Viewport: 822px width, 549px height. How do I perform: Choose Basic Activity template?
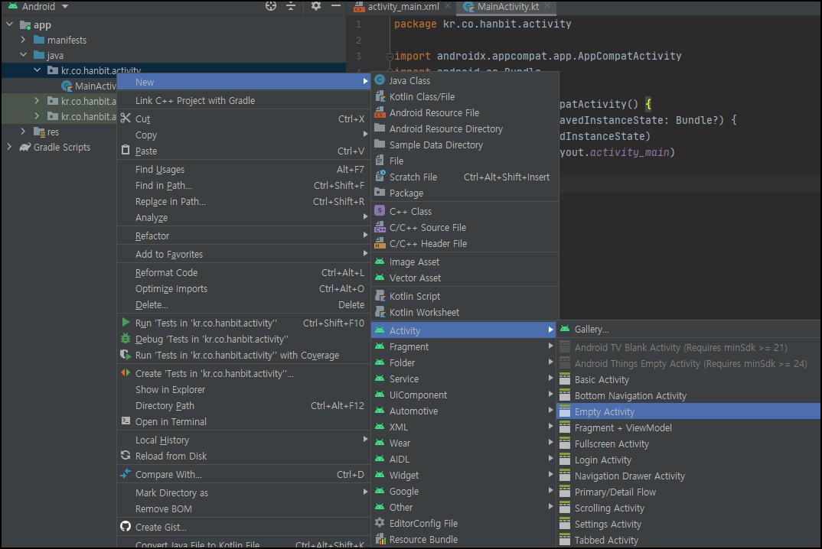click(688, 380)
